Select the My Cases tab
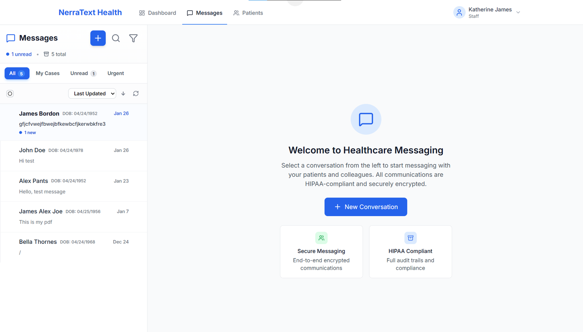The width and height of the screenshot is (583, 332). [x=48, y=73]
